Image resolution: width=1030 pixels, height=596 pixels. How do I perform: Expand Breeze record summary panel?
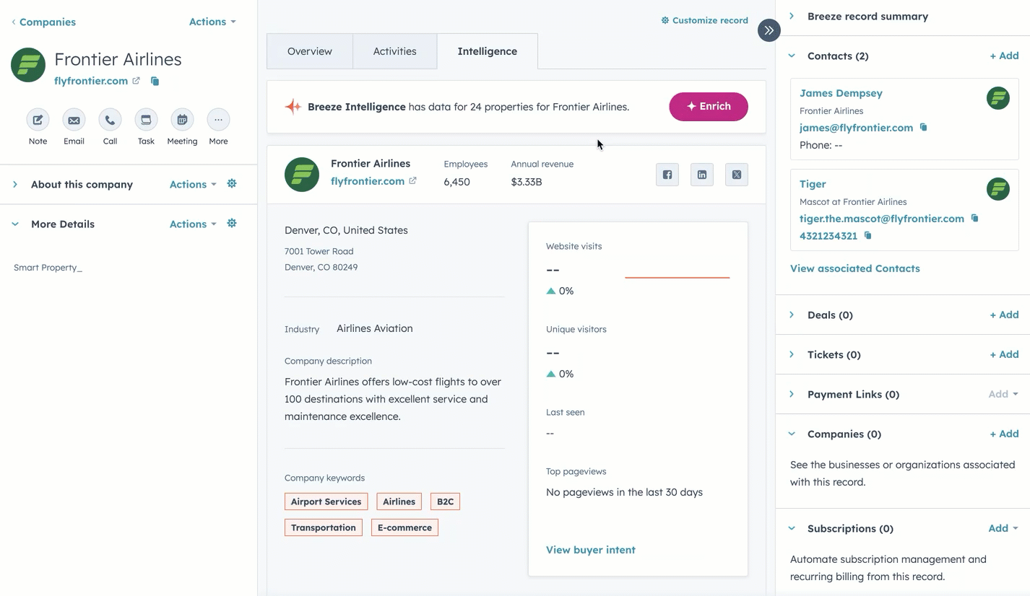(x=792, y=16)
